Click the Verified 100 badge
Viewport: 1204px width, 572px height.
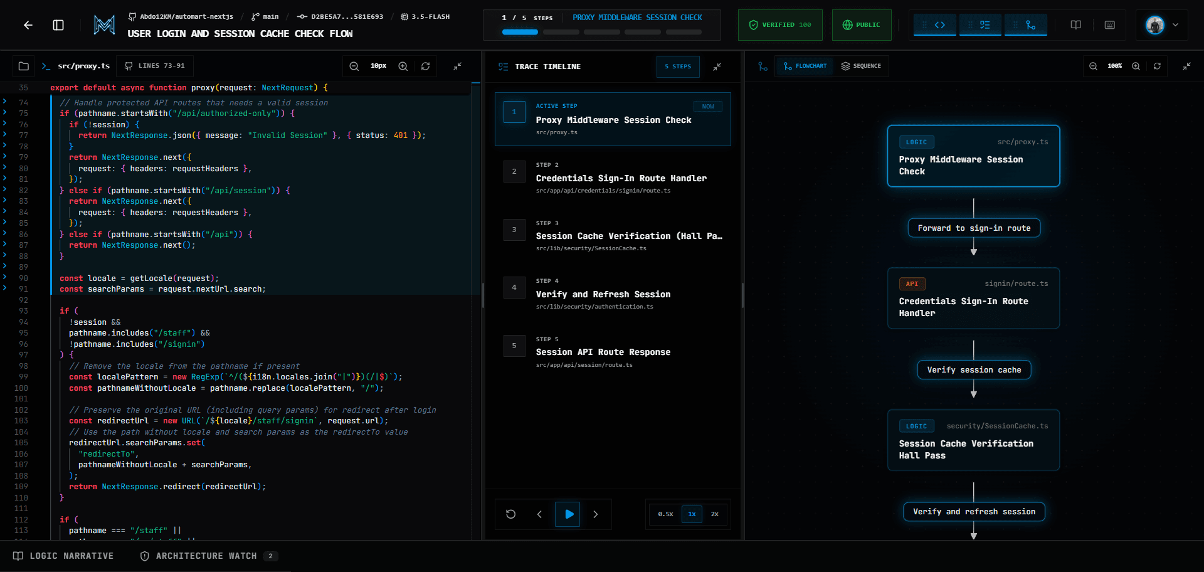780,25
